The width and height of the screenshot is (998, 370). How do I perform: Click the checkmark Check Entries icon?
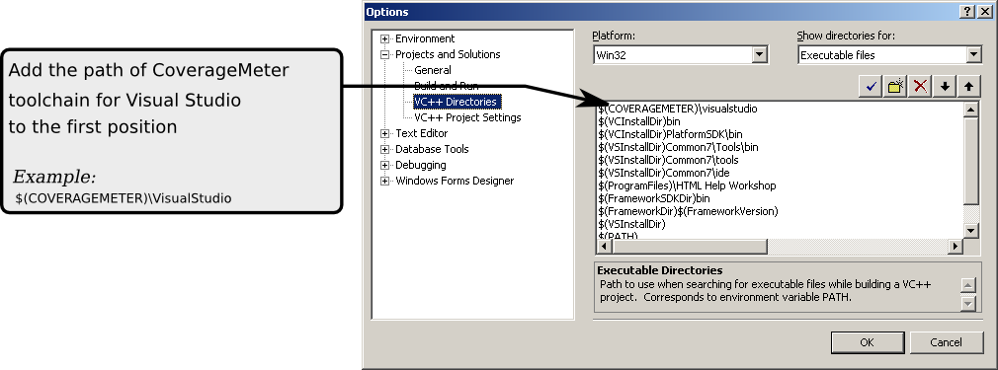(870, 87)
